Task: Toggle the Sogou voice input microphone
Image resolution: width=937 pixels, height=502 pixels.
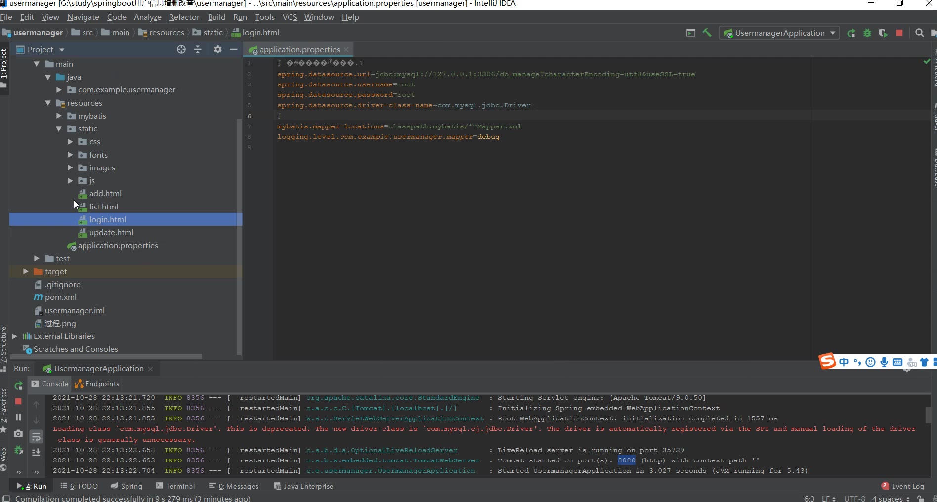Action: coord(884,362)
